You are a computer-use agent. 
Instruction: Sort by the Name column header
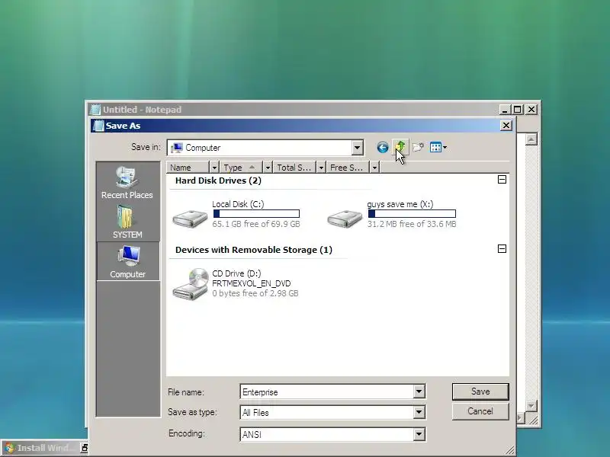click(x=188, y=168)
